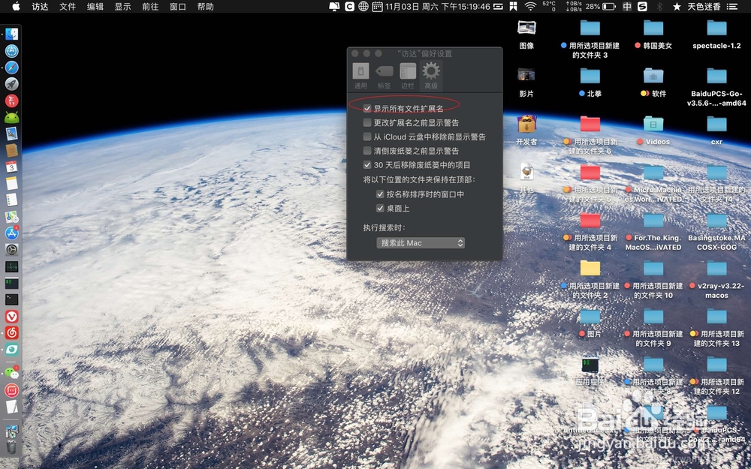Launch Safari from the Dock
This screenshot has height=469, width=751.
click(x=11, y=67)
